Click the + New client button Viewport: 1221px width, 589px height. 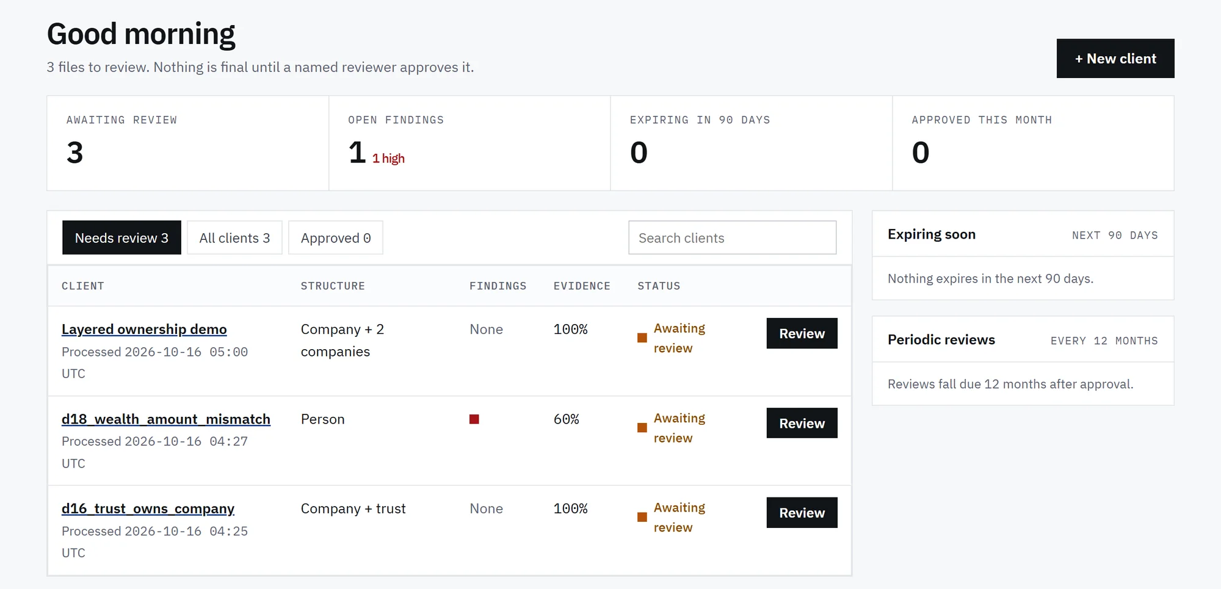click(x=1115, y=59)
